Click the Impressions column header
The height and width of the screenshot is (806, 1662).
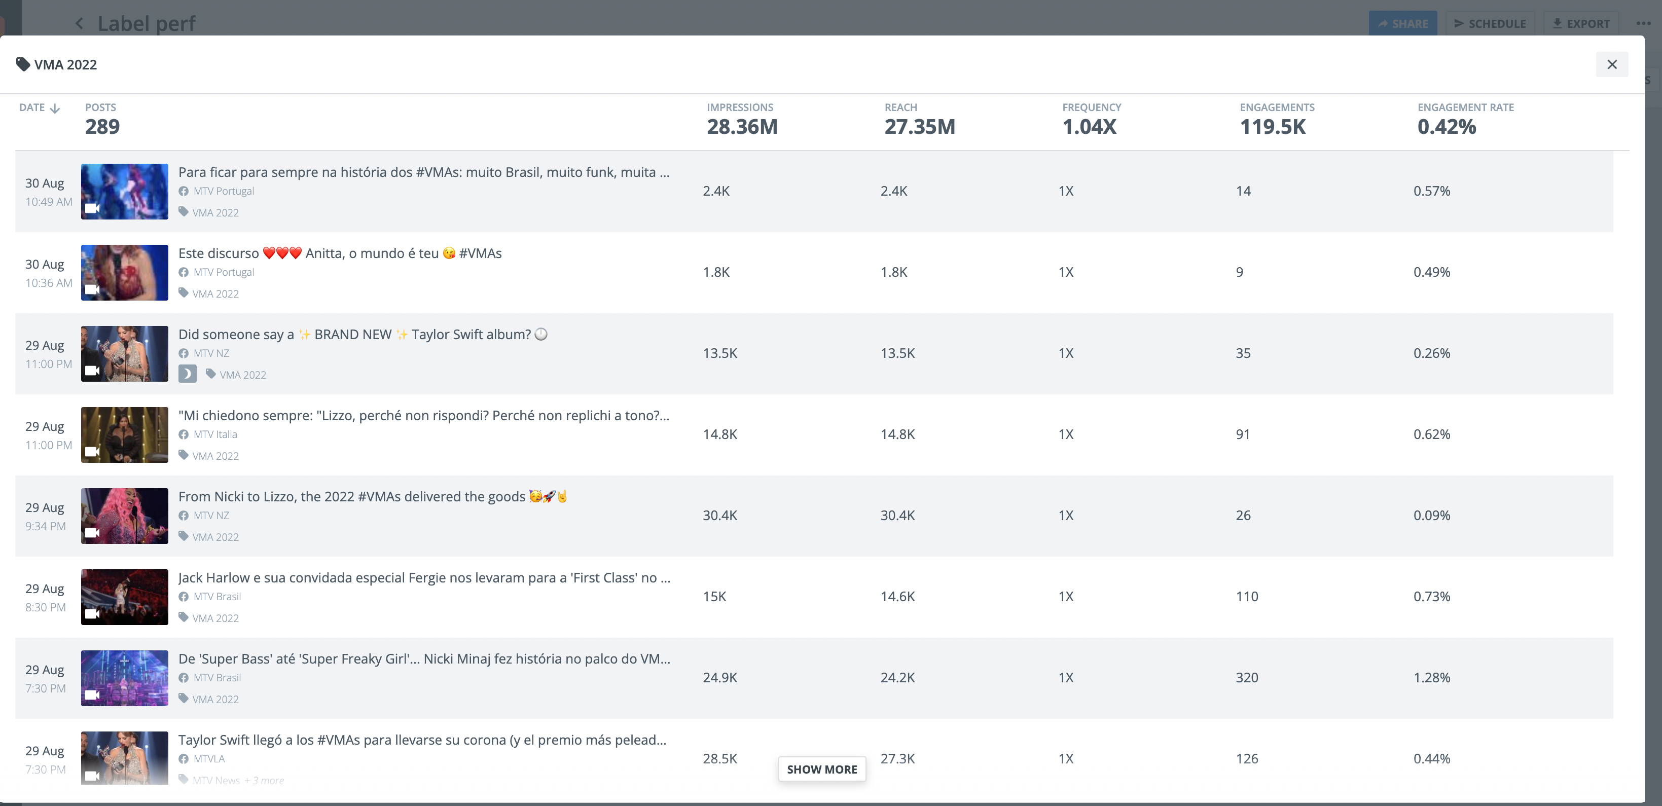(740, 108)
